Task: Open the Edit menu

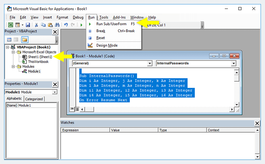Action: click(23, 17)
